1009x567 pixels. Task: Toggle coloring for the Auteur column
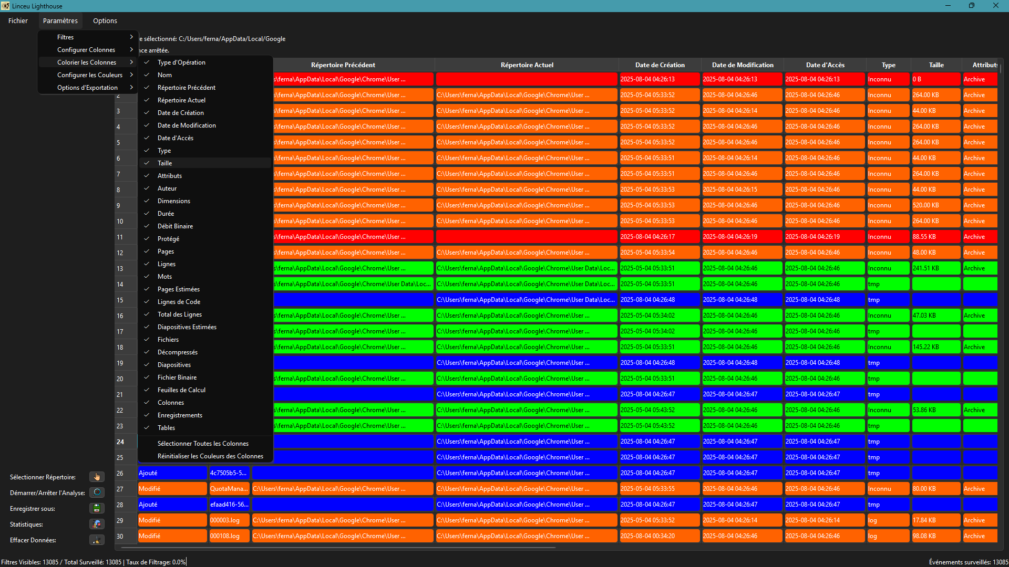coord(167,188)
